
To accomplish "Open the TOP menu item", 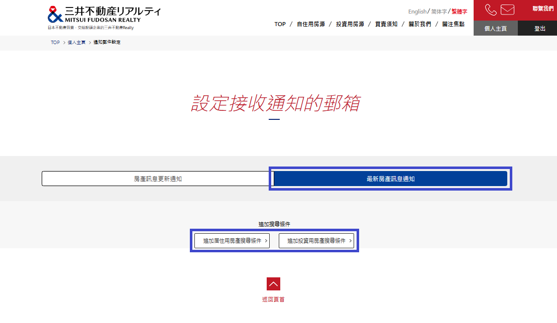I will tap(280, 24).
